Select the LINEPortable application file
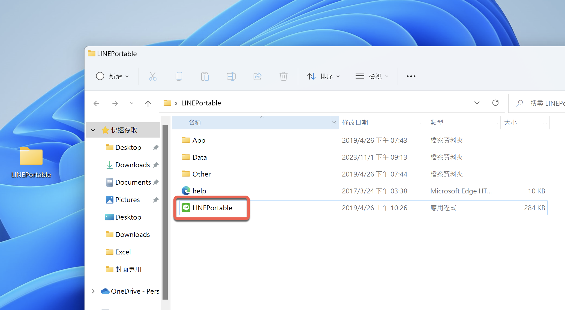Image resolution: width=565 pixels, height=310 pixels. coord(212,208)
